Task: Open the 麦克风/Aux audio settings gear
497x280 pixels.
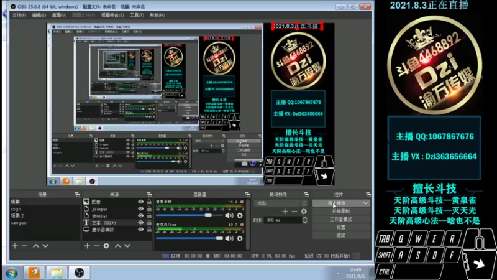Action: pos(240,238)
